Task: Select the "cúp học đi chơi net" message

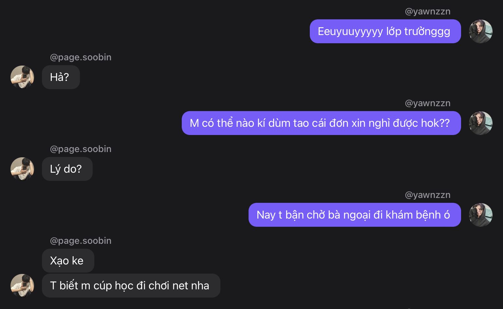Action: tap(131, 286)
